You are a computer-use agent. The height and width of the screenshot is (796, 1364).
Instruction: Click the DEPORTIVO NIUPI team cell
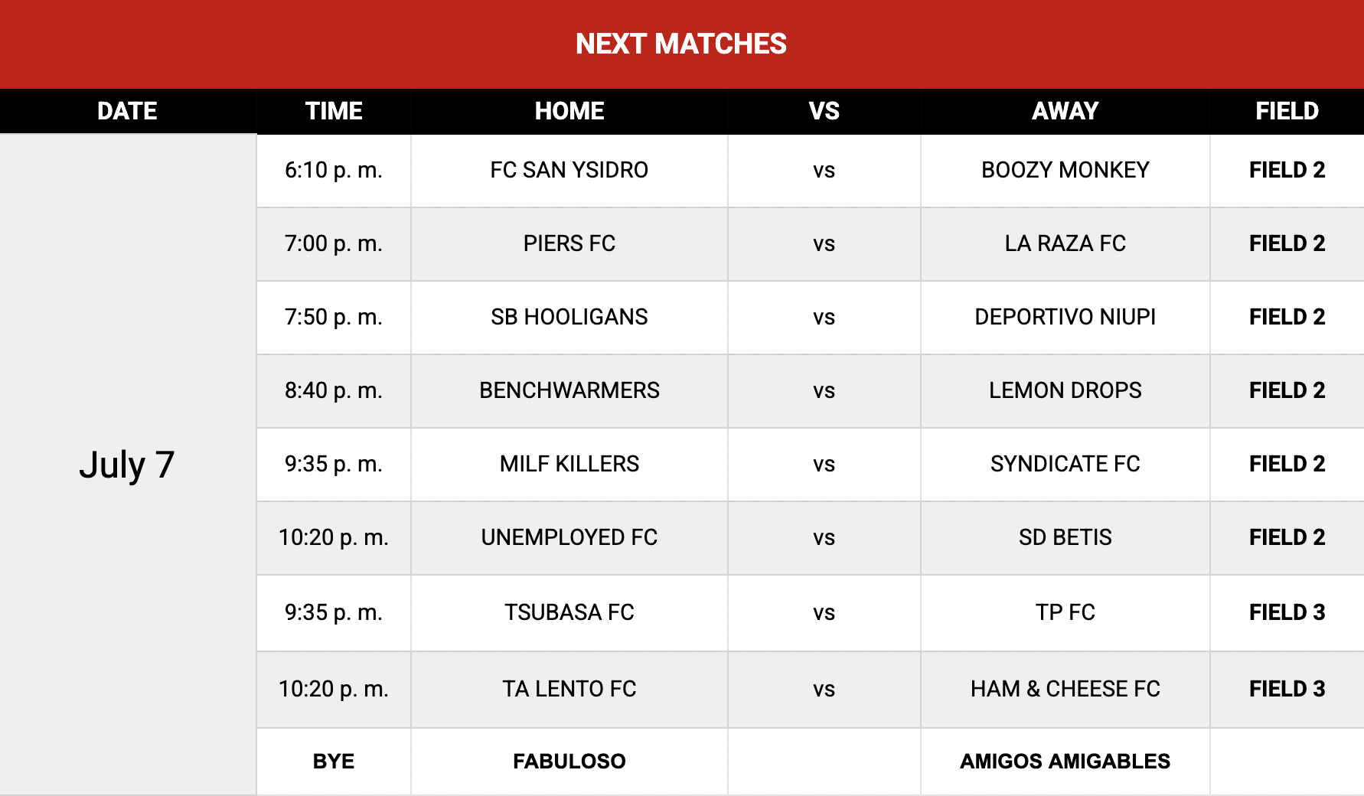tap(1065, 317)
